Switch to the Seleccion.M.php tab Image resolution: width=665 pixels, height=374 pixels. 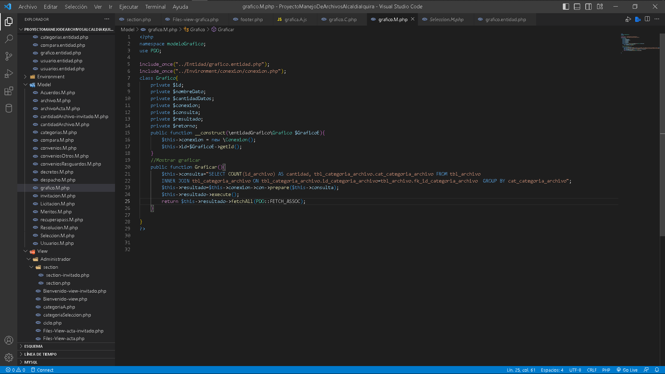(446, 19)
